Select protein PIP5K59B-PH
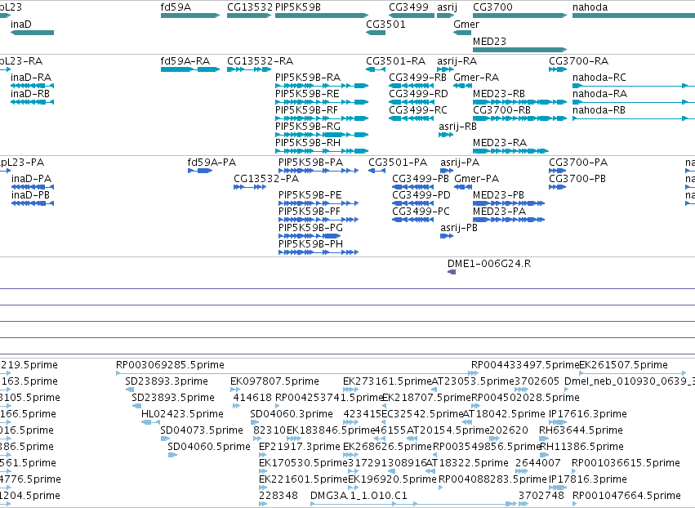 tap(319, 252)
